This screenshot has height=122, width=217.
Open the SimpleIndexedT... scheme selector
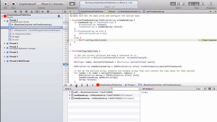[x=28, y=4]
